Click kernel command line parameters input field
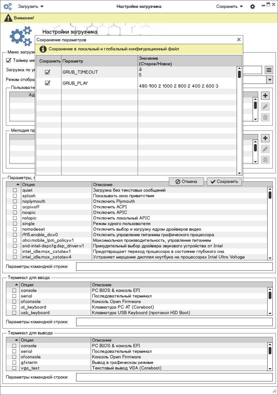The image size is (278, 395). [174, 267]
